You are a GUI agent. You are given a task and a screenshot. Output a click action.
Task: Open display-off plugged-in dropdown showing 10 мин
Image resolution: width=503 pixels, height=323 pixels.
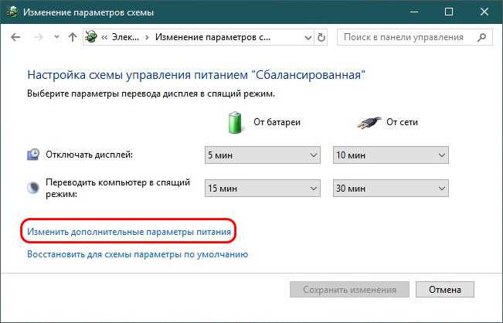pyautogui.click(x=391, y=155)
